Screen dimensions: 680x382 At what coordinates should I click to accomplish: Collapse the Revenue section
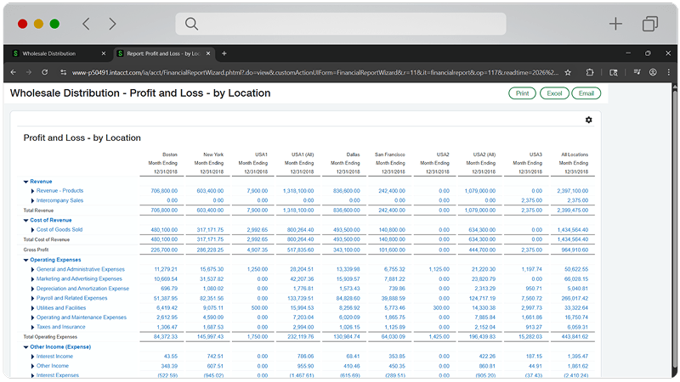point(26,182)
